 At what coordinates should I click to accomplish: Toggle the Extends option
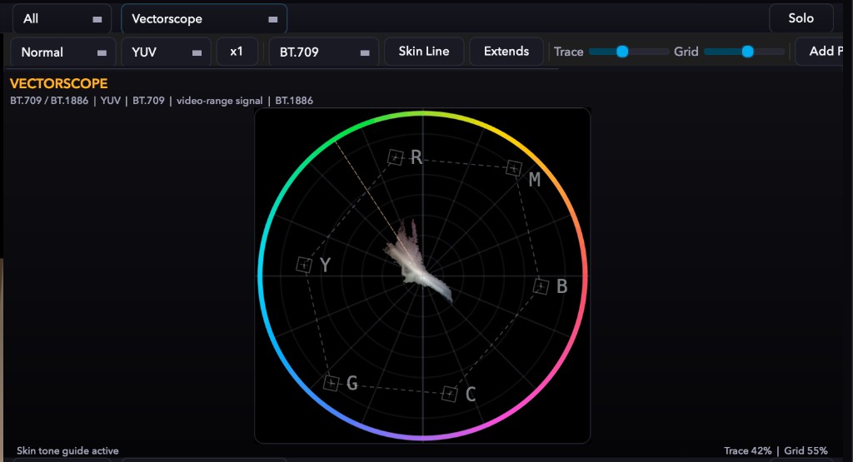[506, 52]
